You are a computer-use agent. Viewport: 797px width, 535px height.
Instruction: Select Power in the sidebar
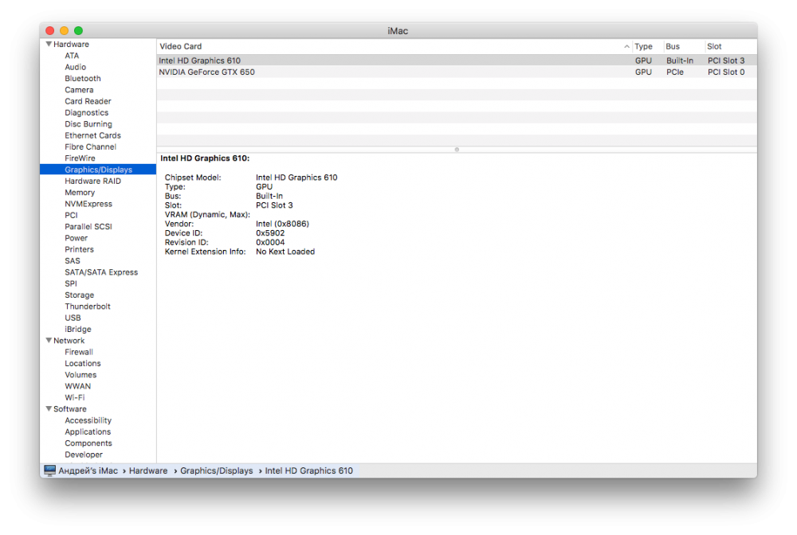(77, 238)
